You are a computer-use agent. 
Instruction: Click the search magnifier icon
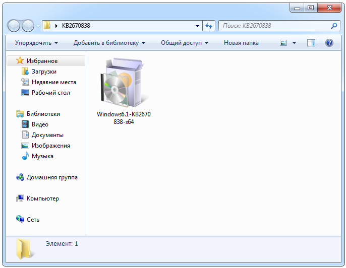(x=334, y=26)
